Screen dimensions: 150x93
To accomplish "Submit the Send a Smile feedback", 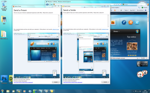I will [105, 82].
